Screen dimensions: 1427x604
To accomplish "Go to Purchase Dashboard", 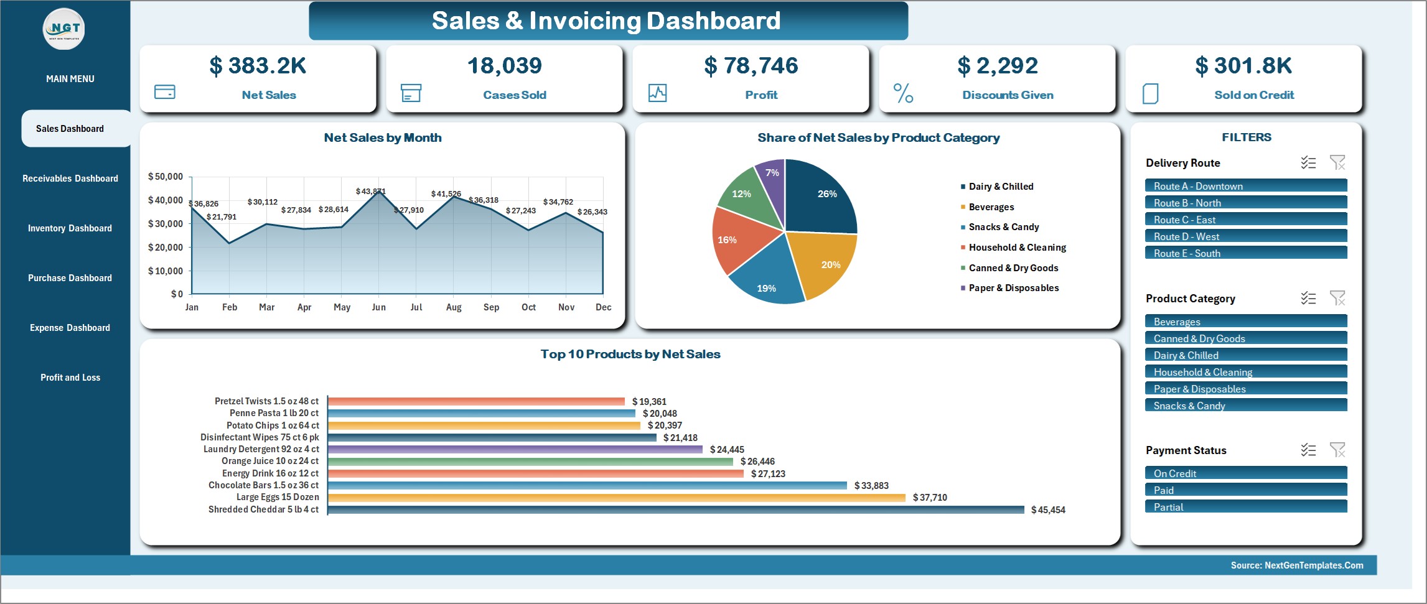I will click(70, 278).
